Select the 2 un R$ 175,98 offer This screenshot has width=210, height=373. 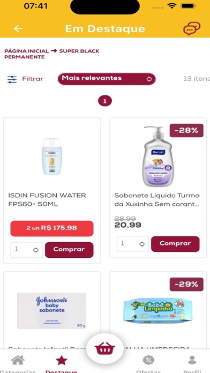52,228
